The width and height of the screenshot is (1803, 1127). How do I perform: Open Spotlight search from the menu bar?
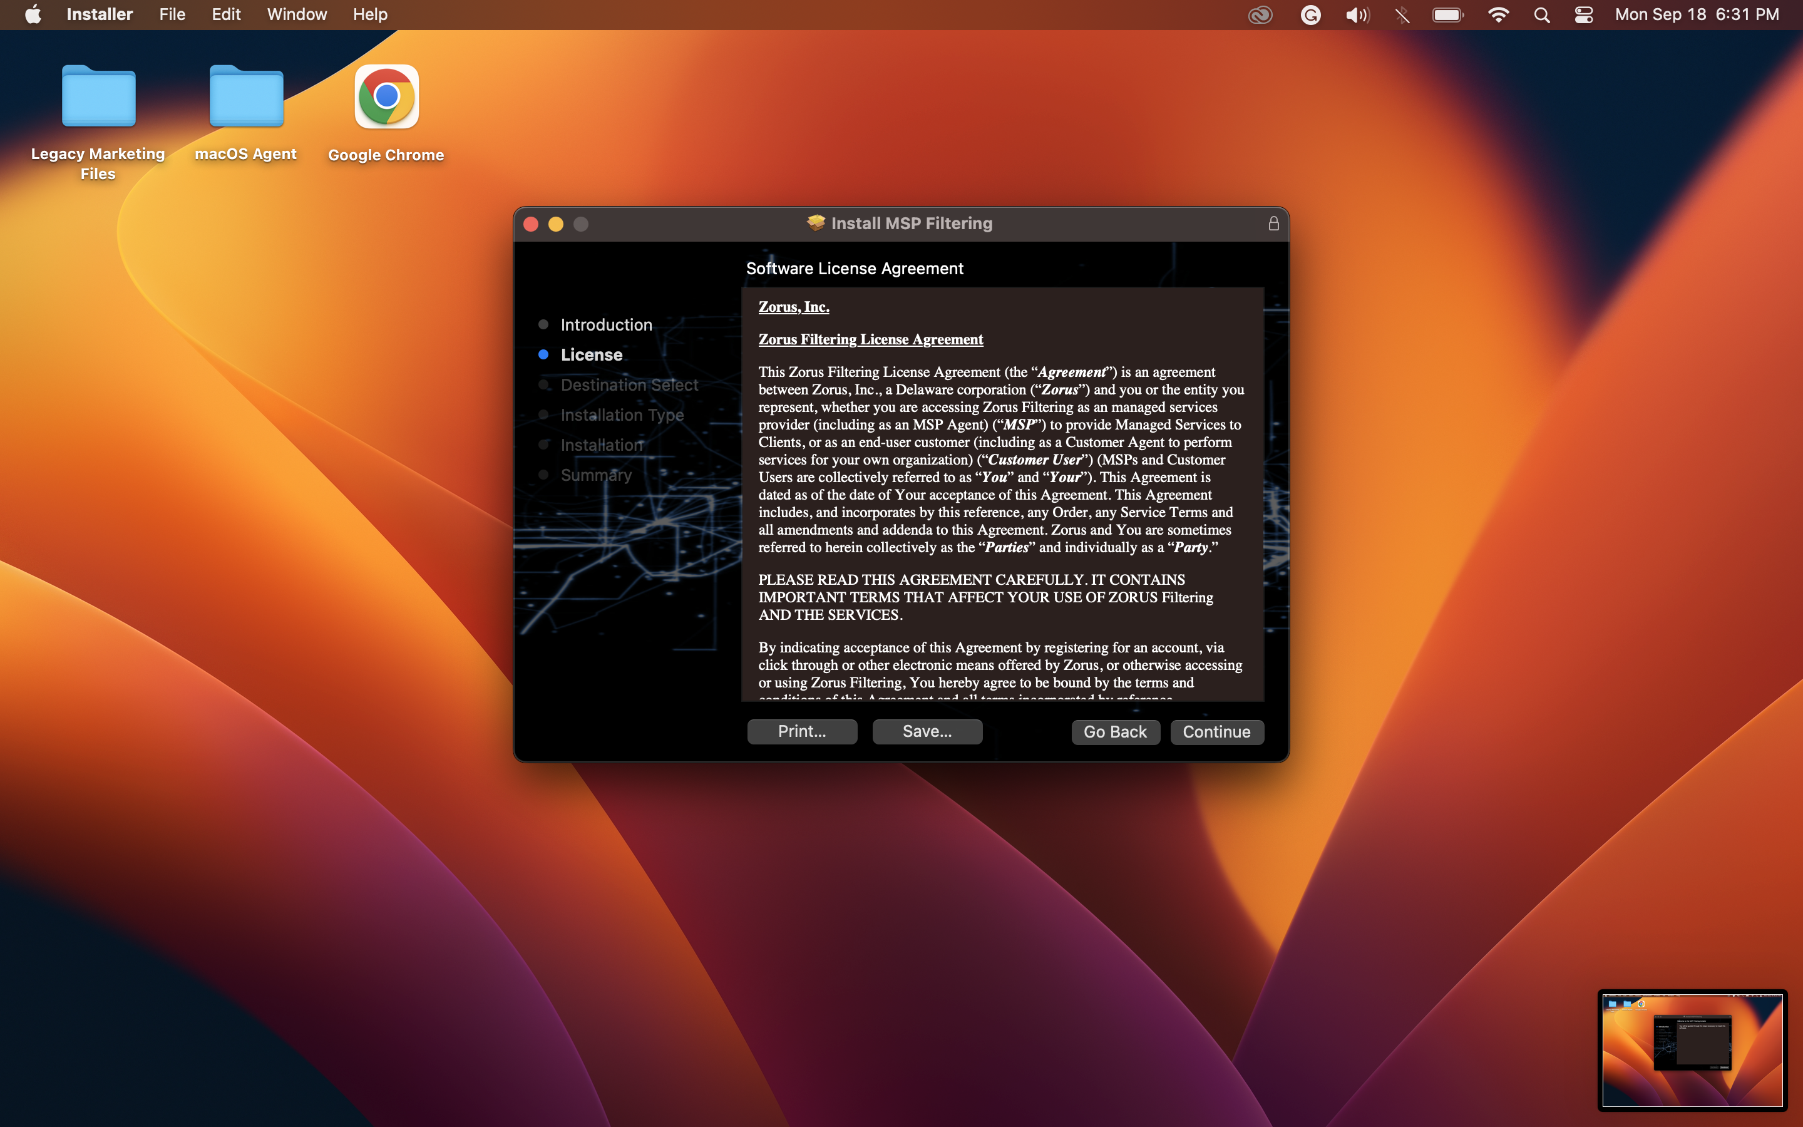tap(1541, 14)
